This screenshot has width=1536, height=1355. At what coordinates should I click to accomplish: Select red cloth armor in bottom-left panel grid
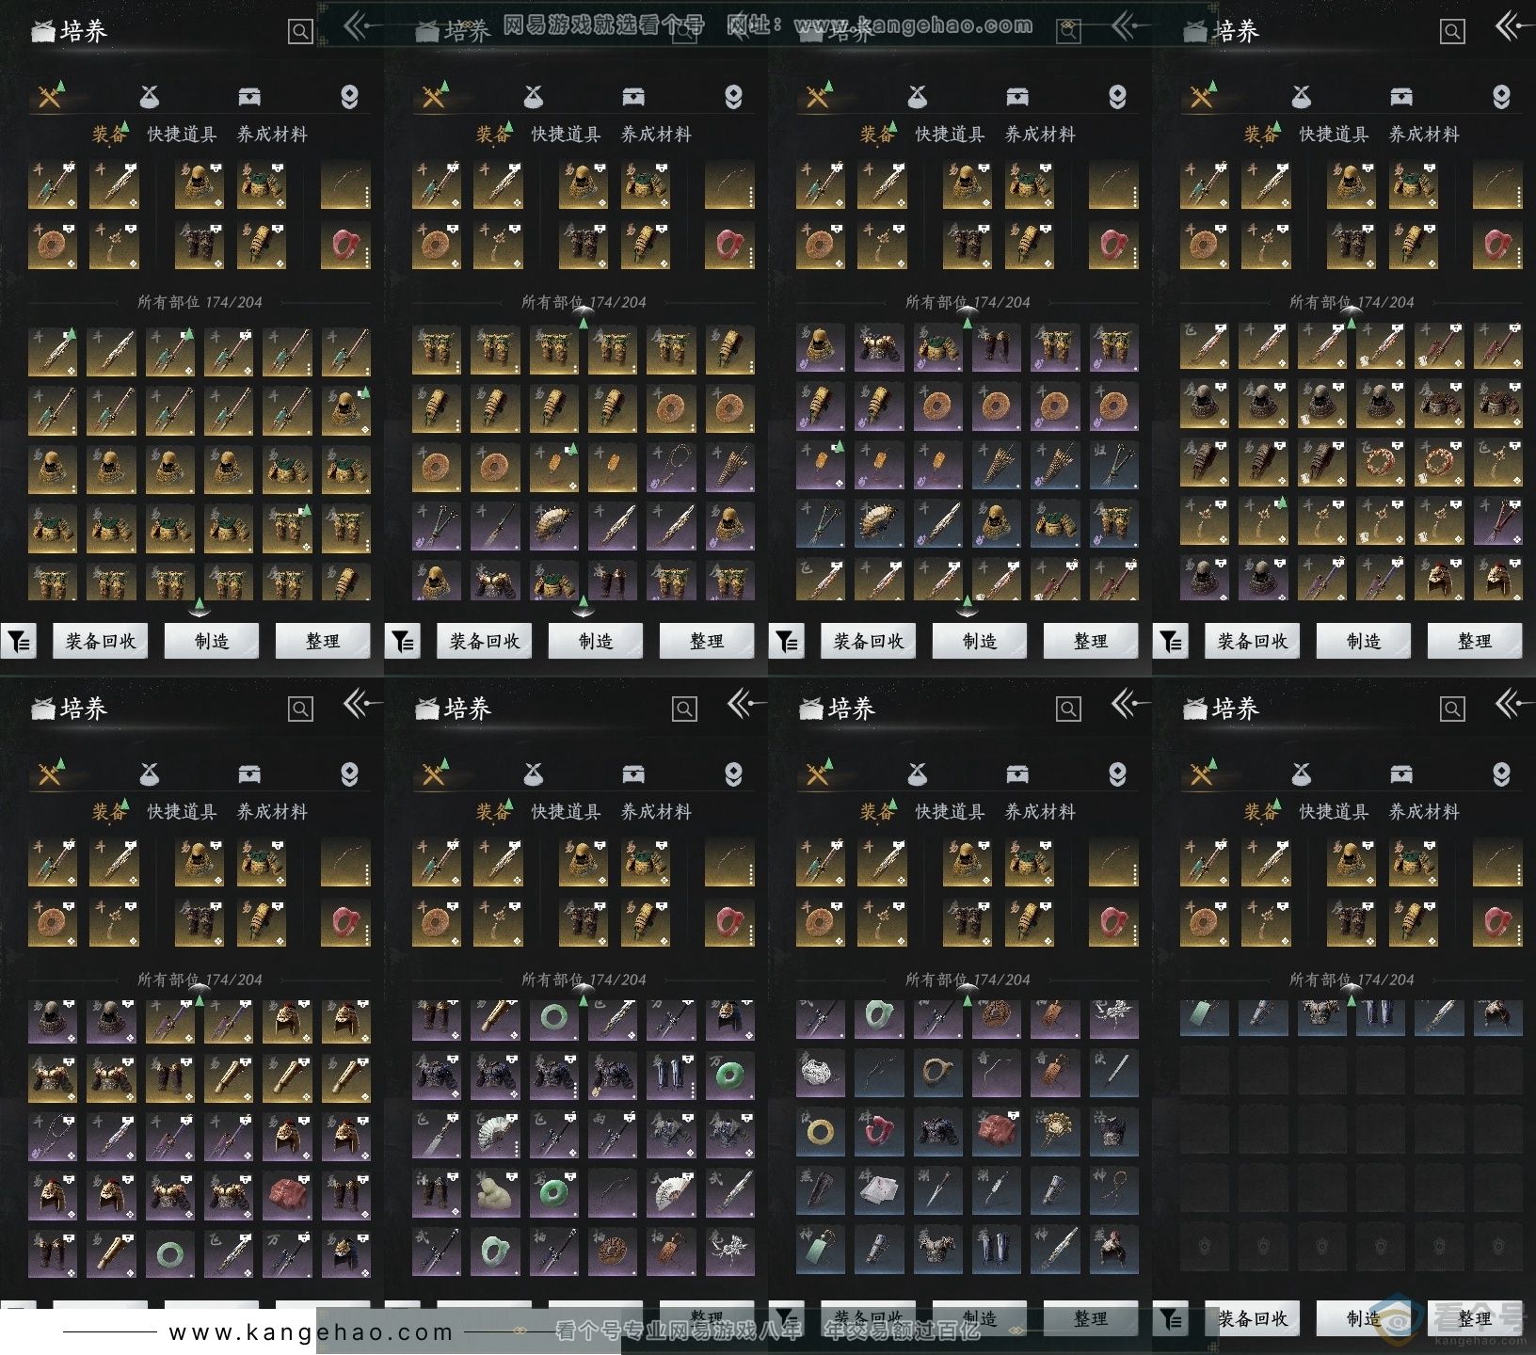pos(286,1195)
